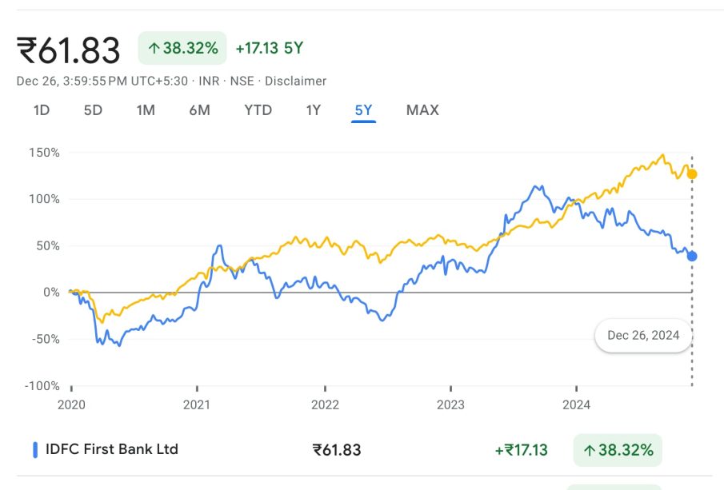Click the yellow endpoint dot on chart
724x490 pixels.
[x=692, y=173]
